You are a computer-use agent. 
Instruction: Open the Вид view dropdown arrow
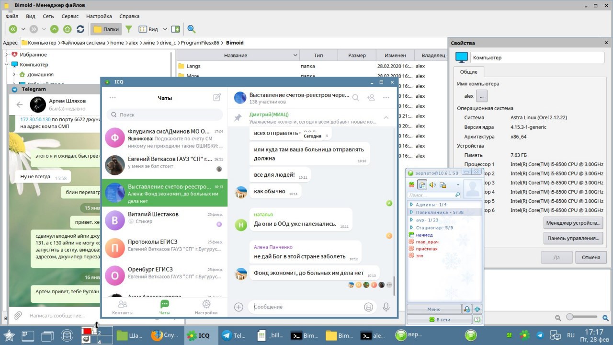[x=165, y=29]
